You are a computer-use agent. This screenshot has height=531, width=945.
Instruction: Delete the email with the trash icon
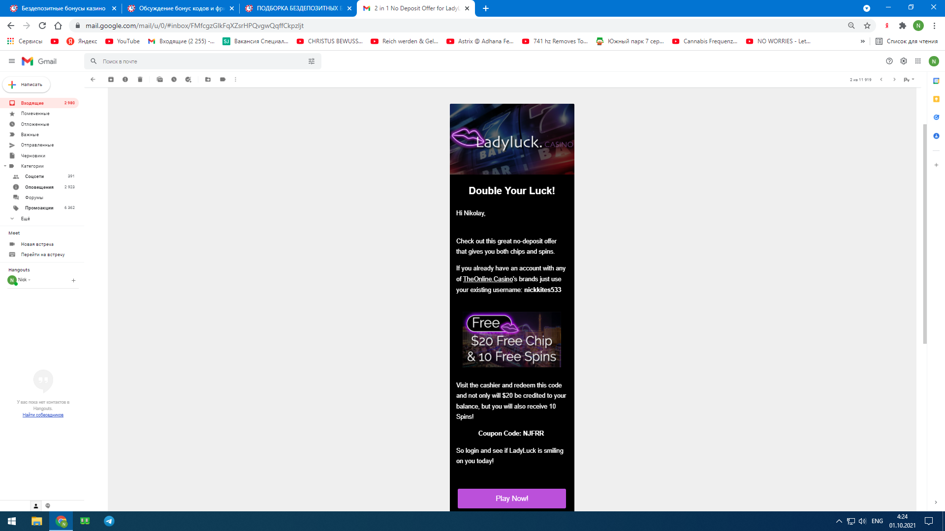(140, 80)
